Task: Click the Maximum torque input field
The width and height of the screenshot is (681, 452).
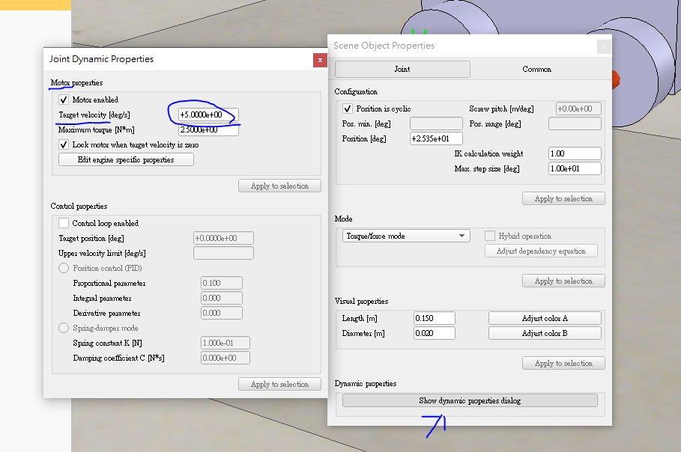Action: pyautogui.click(x=208, y=129)
